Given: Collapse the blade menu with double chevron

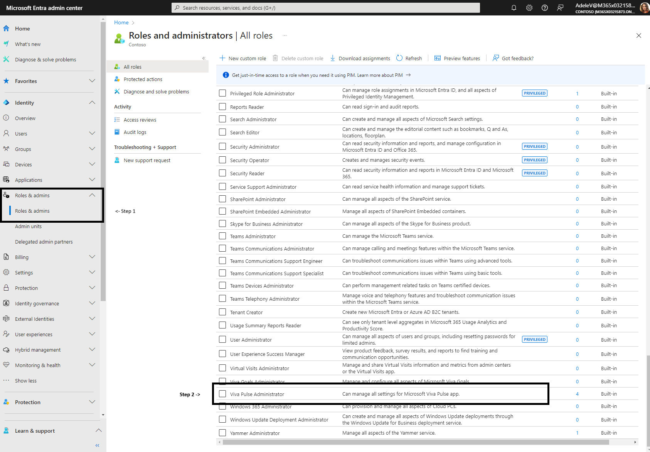Looking at the screenshot, I should [204, 58].
